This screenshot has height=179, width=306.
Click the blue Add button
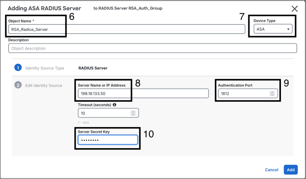[290, 170]
